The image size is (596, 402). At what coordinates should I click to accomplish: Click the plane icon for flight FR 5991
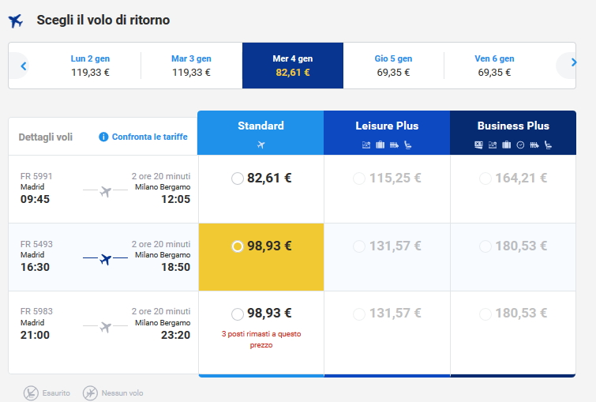pos(106,191)
